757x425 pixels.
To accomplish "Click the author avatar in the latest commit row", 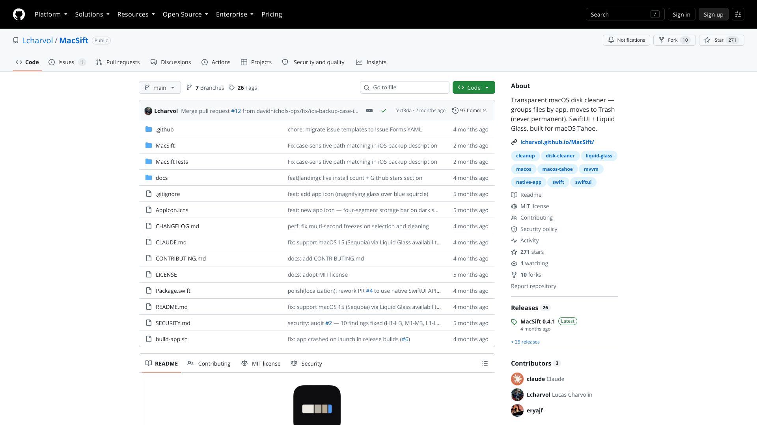I will tap(148, 111).
